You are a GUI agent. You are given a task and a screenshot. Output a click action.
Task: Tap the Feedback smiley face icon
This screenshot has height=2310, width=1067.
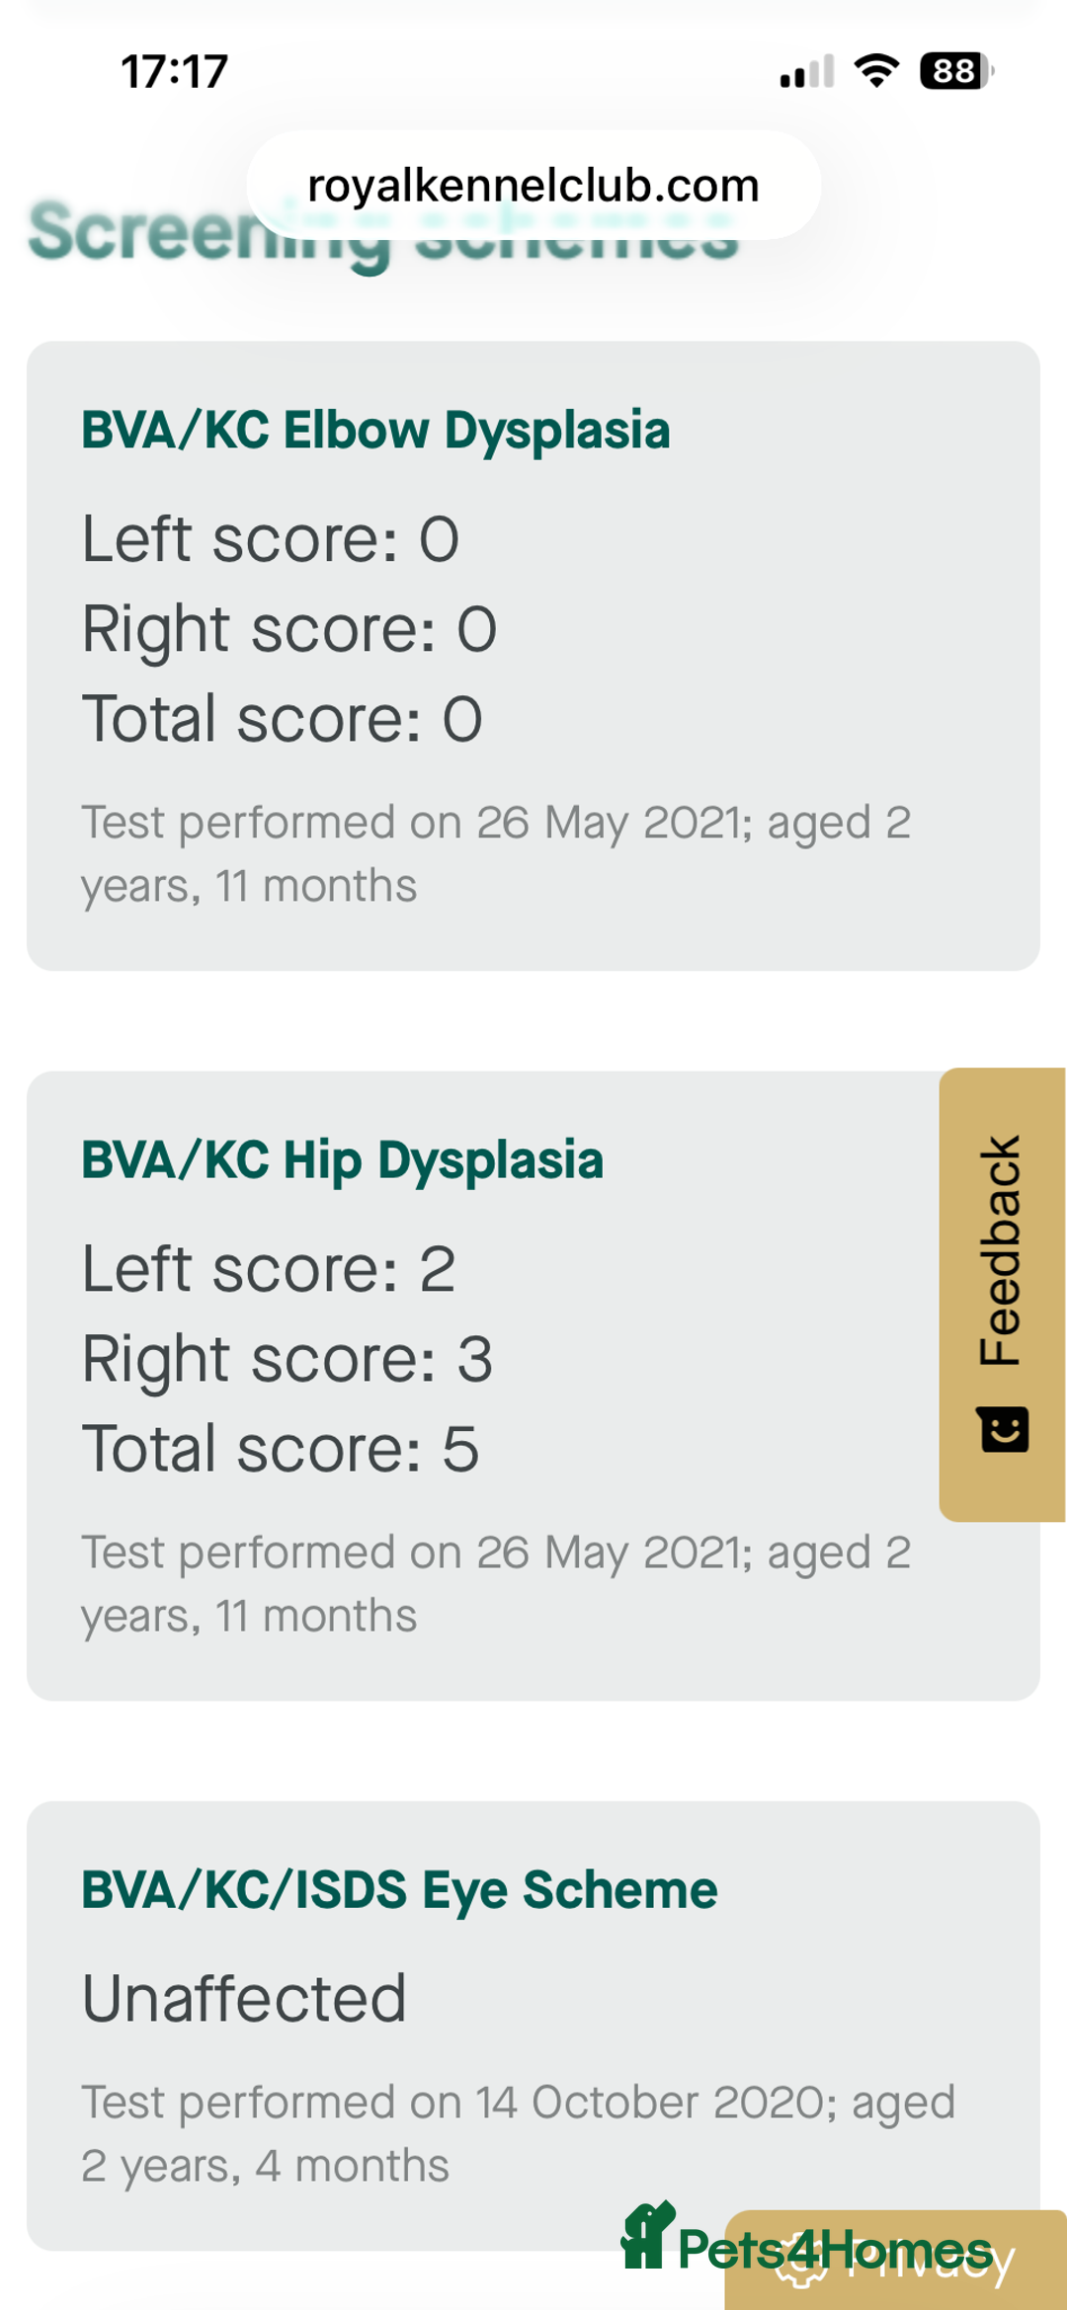pyautogui.click(x=1004, y=1430)
